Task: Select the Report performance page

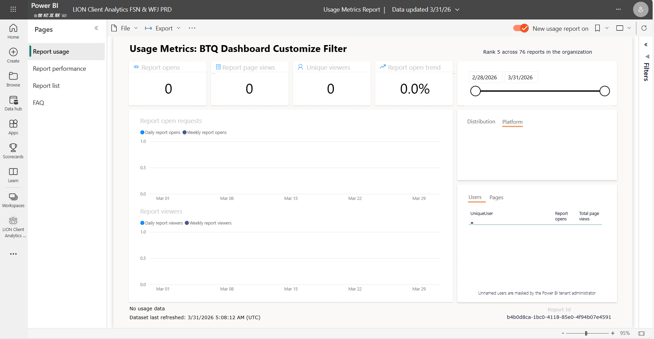Action: (60, 69)
